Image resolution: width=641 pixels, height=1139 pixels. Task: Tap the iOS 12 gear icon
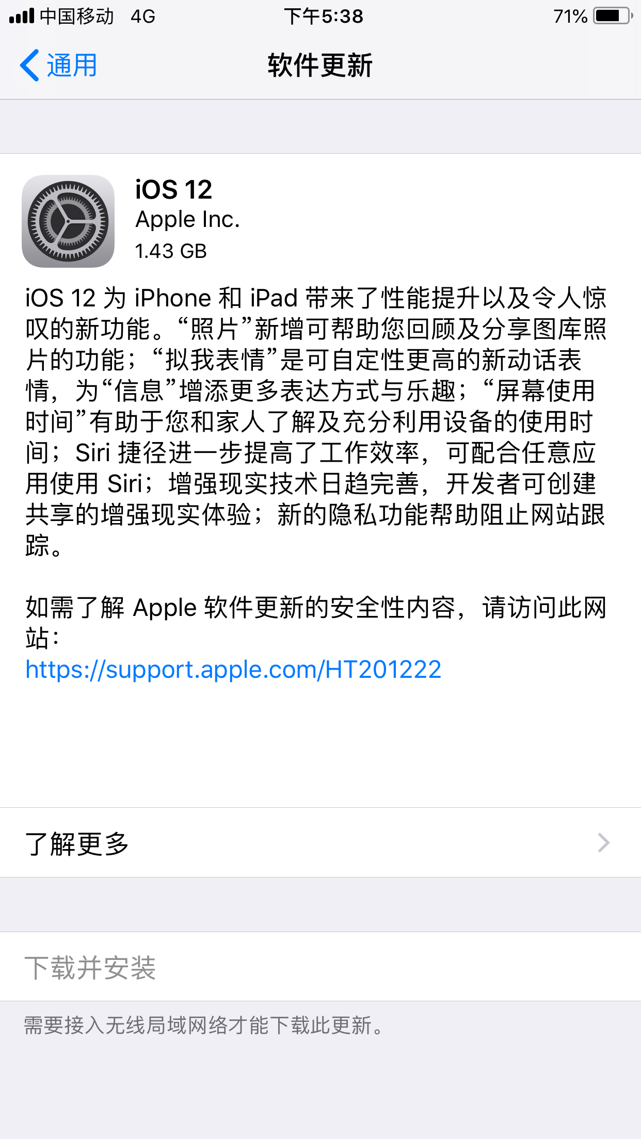pos(68,221)
